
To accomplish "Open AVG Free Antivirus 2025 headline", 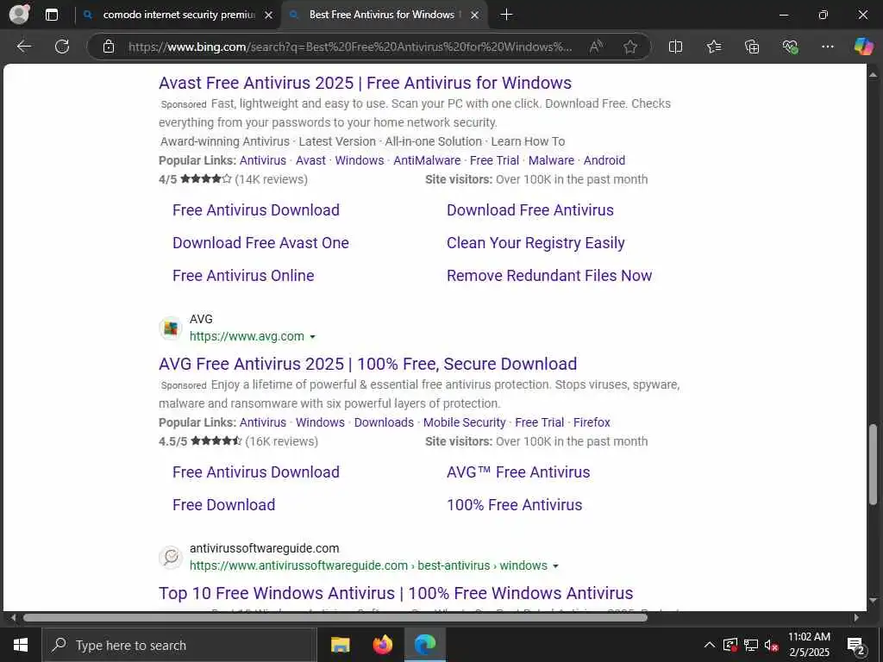I will tap(367, 364).
